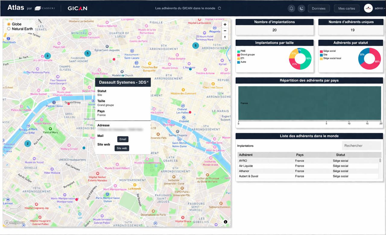Select the Air Liquide row in the list
The image size is (386, 235).
click(x=308, y=166)
